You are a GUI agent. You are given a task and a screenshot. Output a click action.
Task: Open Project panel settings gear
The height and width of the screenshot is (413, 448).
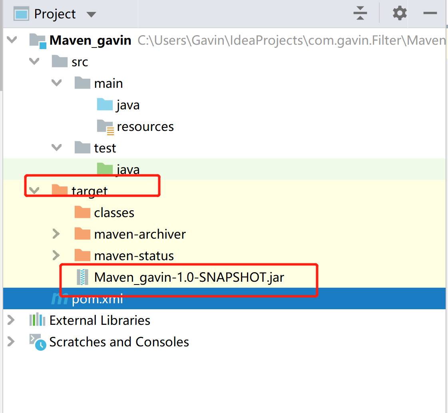399,13
